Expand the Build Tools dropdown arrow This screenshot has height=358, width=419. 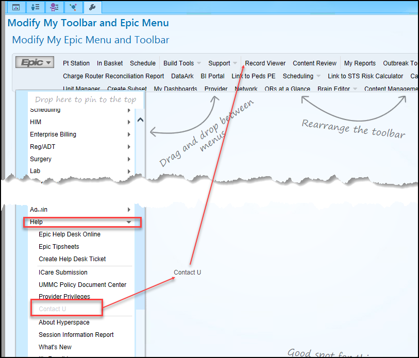point(199,63)
